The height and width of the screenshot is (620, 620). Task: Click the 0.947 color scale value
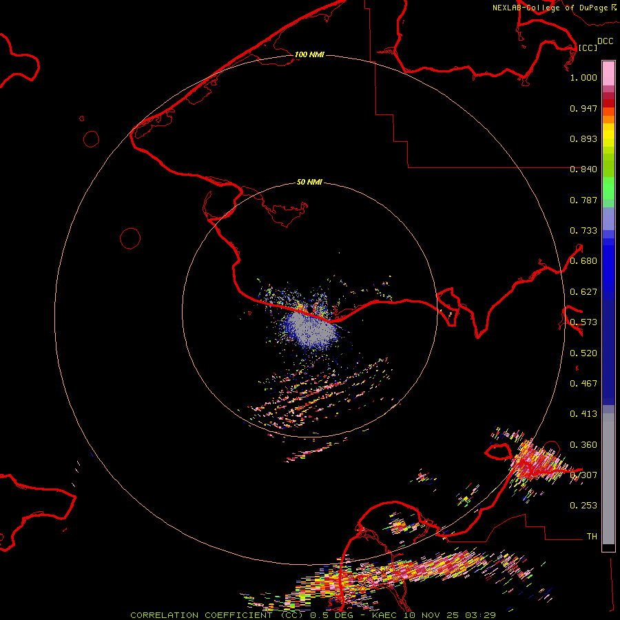point(583,108)
